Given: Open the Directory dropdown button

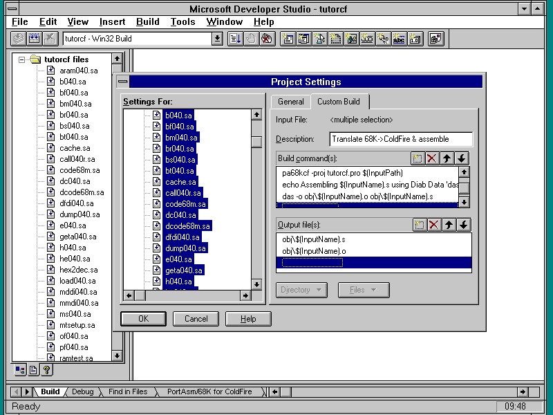Looking at the screenshot, I should click(x=301, y=290).
